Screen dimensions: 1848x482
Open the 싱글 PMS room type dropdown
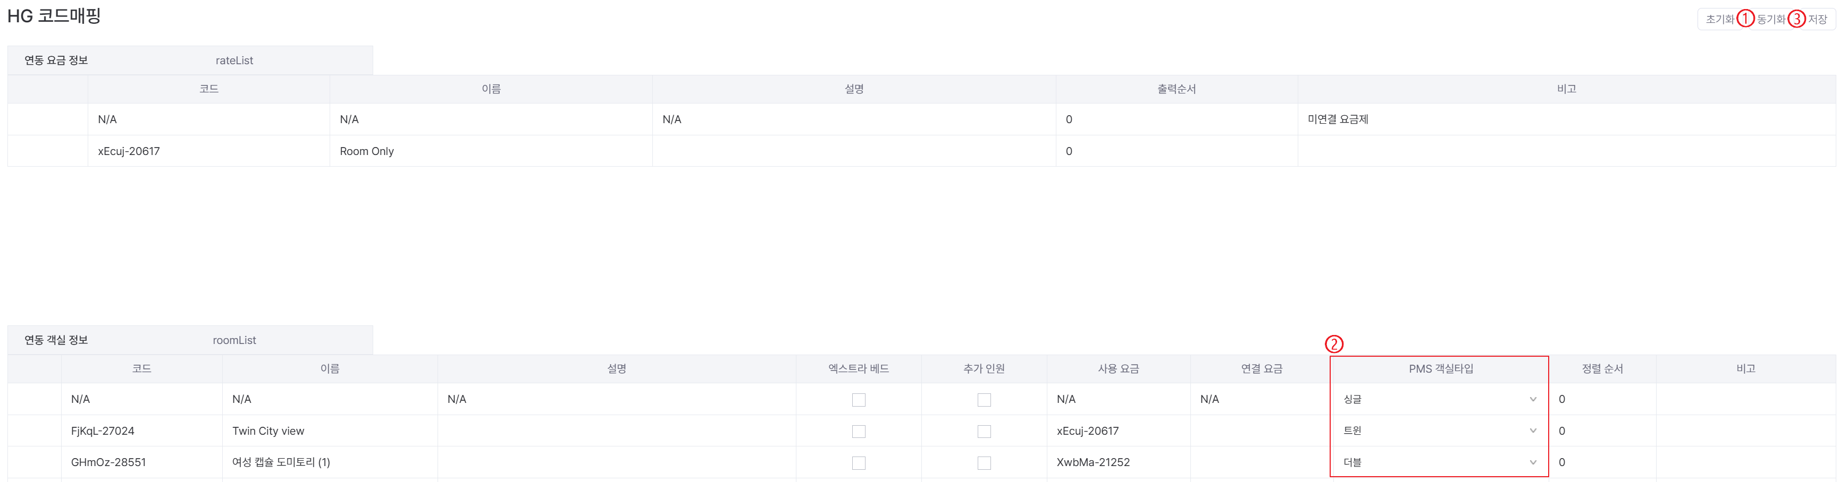click(1439, 400)
